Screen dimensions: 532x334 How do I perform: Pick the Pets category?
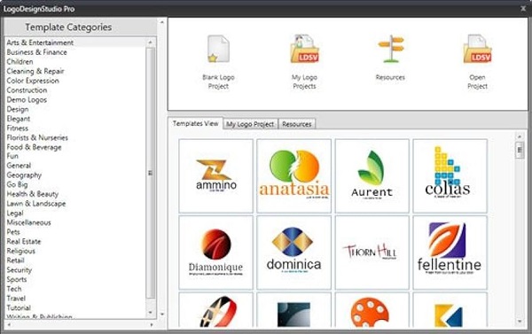13,232
